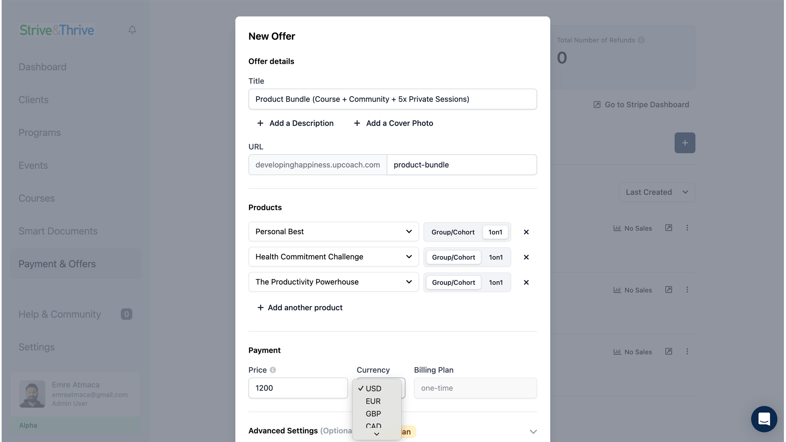Click the plus button to add offer
786x442 pixels.
[x=684, y=143]
